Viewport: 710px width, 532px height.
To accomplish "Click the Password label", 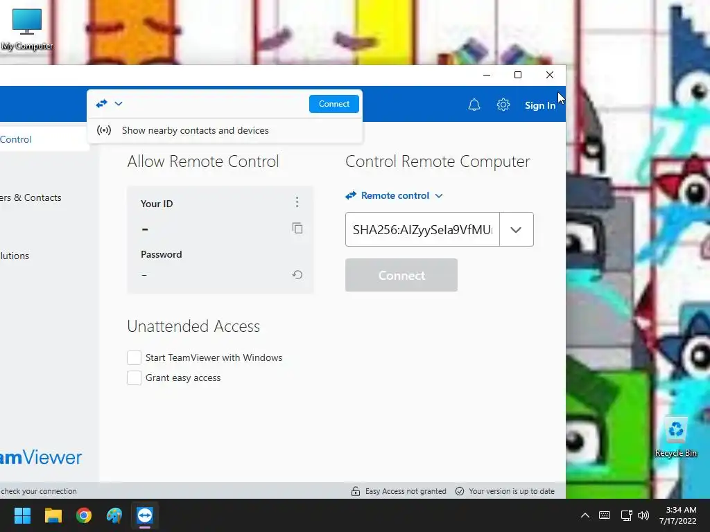I will pos(161,254).
